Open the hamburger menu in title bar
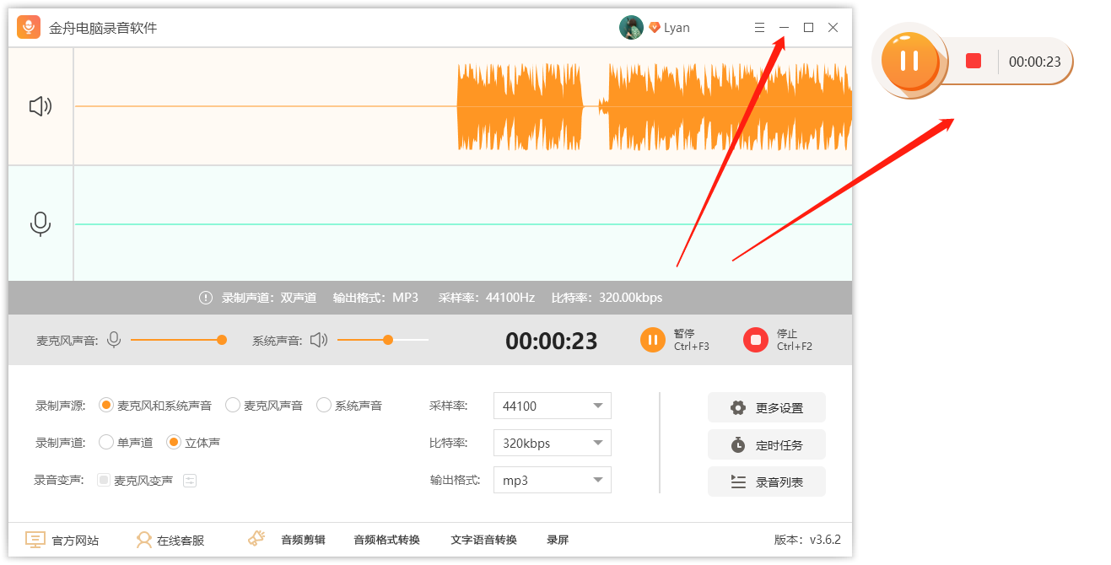Screen dimensions: 1111x565 (x=759, y=28)
